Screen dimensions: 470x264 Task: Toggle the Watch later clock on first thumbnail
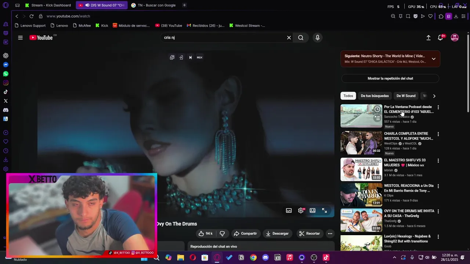[377, 109]
